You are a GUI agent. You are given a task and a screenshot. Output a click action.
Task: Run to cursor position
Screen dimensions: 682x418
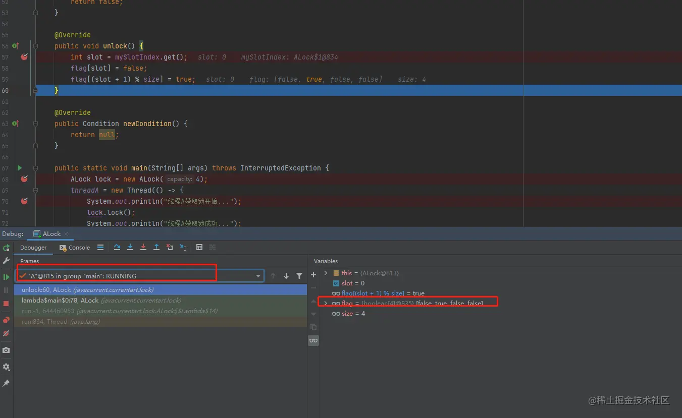pyautogui.click(x=183, y=248)
